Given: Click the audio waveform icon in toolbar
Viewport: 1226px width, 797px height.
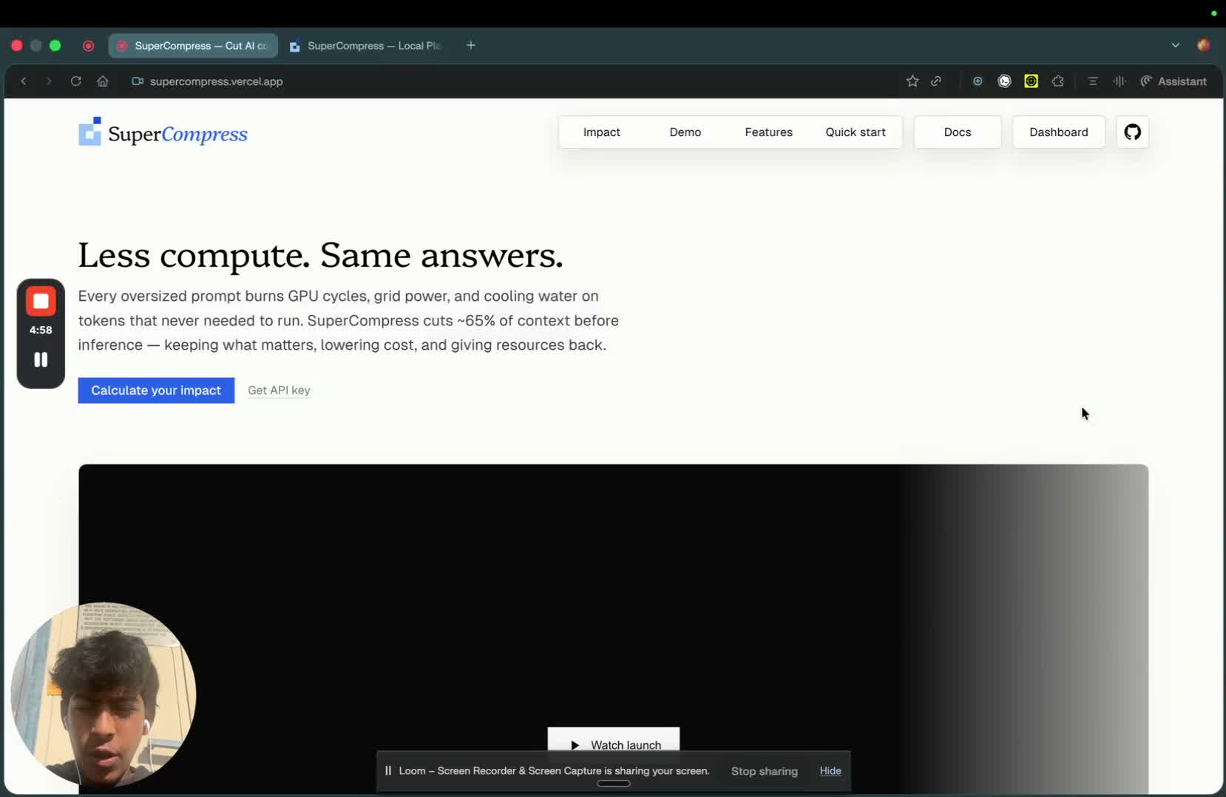Looking at the screenshot, I should coord(1120,81).
